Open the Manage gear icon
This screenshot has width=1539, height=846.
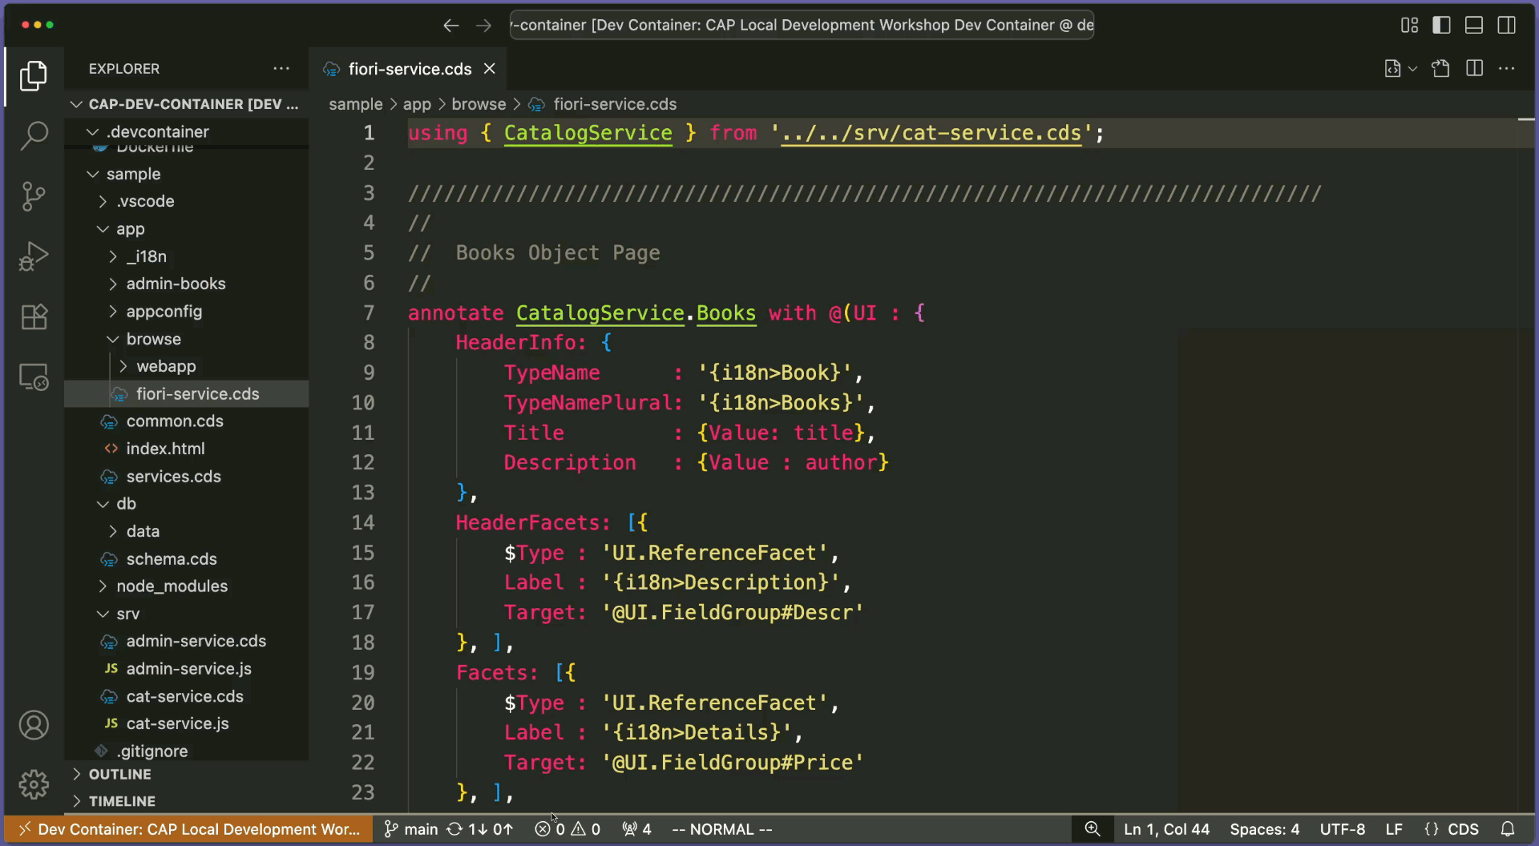[34, 784]
